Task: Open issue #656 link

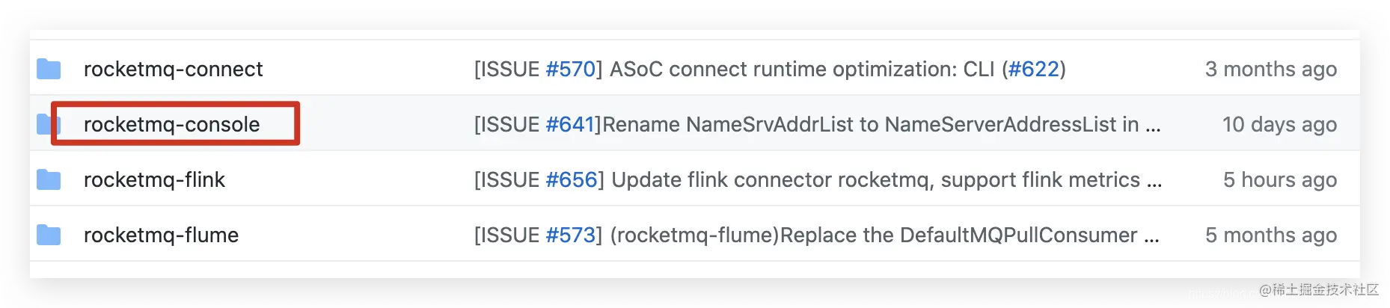Action: tap(572, 179)
